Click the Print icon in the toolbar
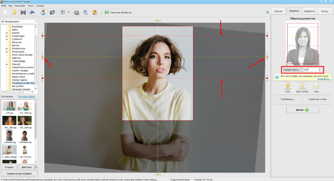This screenshot has height=181, width=334. click(x=32, y=12)
